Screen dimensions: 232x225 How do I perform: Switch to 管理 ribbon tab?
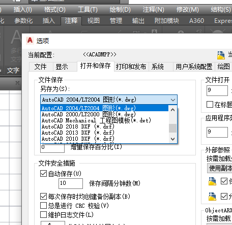coord(116,21)
